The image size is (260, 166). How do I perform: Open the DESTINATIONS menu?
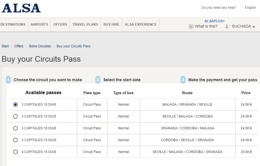coord(13,25)
